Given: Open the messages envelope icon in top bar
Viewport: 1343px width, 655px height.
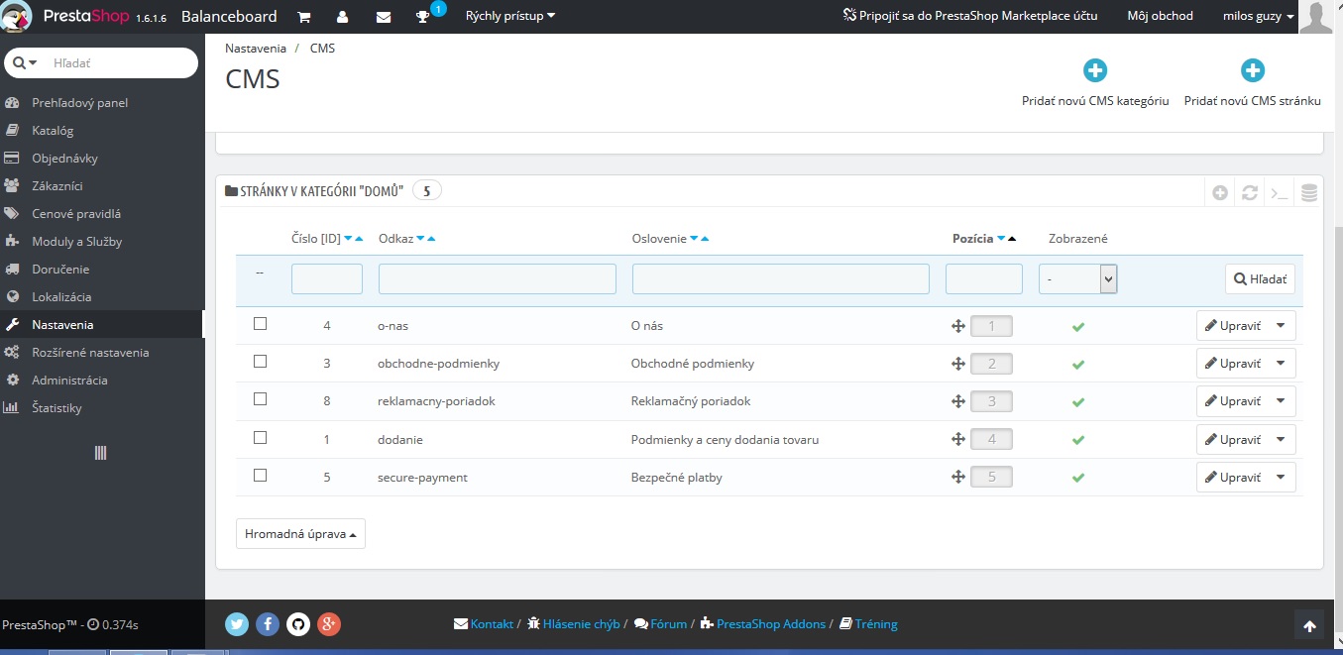Looking at the screenshot, I should pyautogui.click(x=384, y=17).
